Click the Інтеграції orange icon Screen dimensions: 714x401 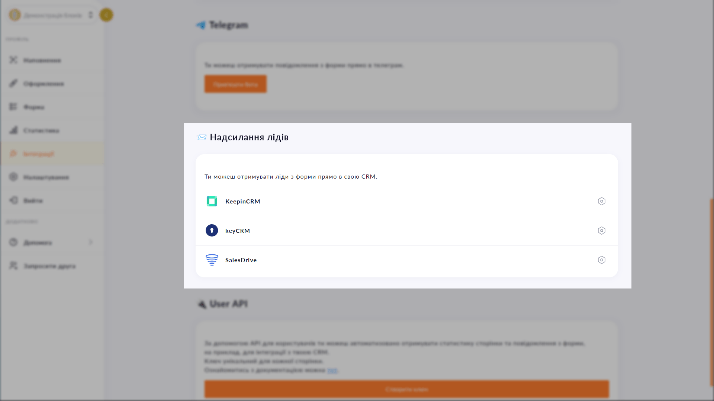point(13,153)
